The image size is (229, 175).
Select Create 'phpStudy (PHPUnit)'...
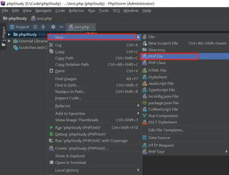pos(94,148)
